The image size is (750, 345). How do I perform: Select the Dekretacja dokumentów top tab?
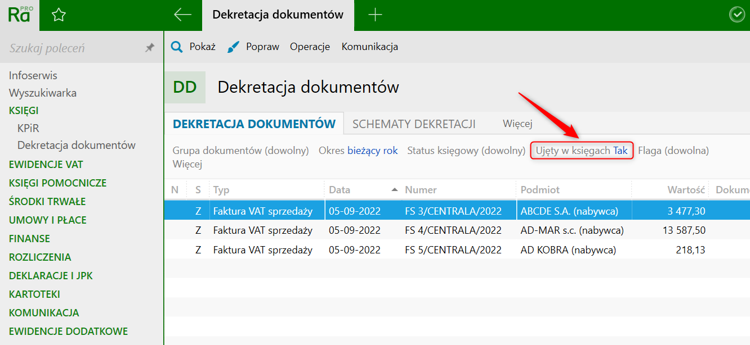tap(278, 15)
